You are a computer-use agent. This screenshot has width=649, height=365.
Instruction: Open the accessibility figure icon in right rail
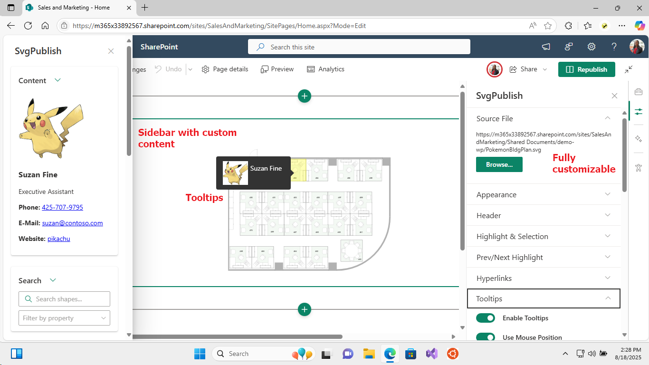638,167
